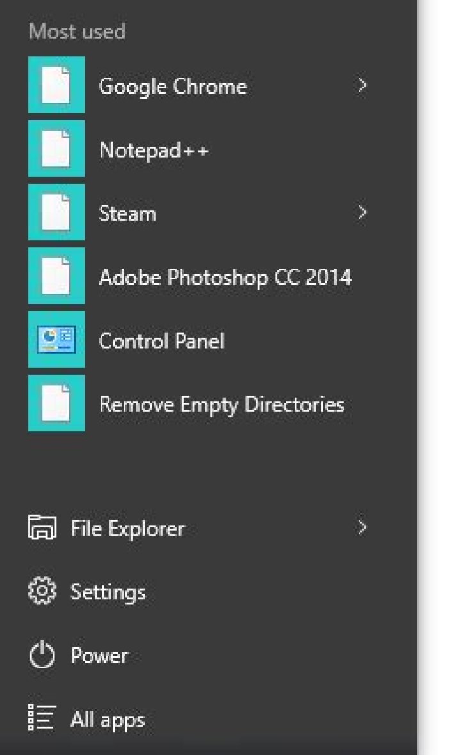This screenshot has width=461, height=755.
Task: Click the All apps list icon
Action: point(42,717)
